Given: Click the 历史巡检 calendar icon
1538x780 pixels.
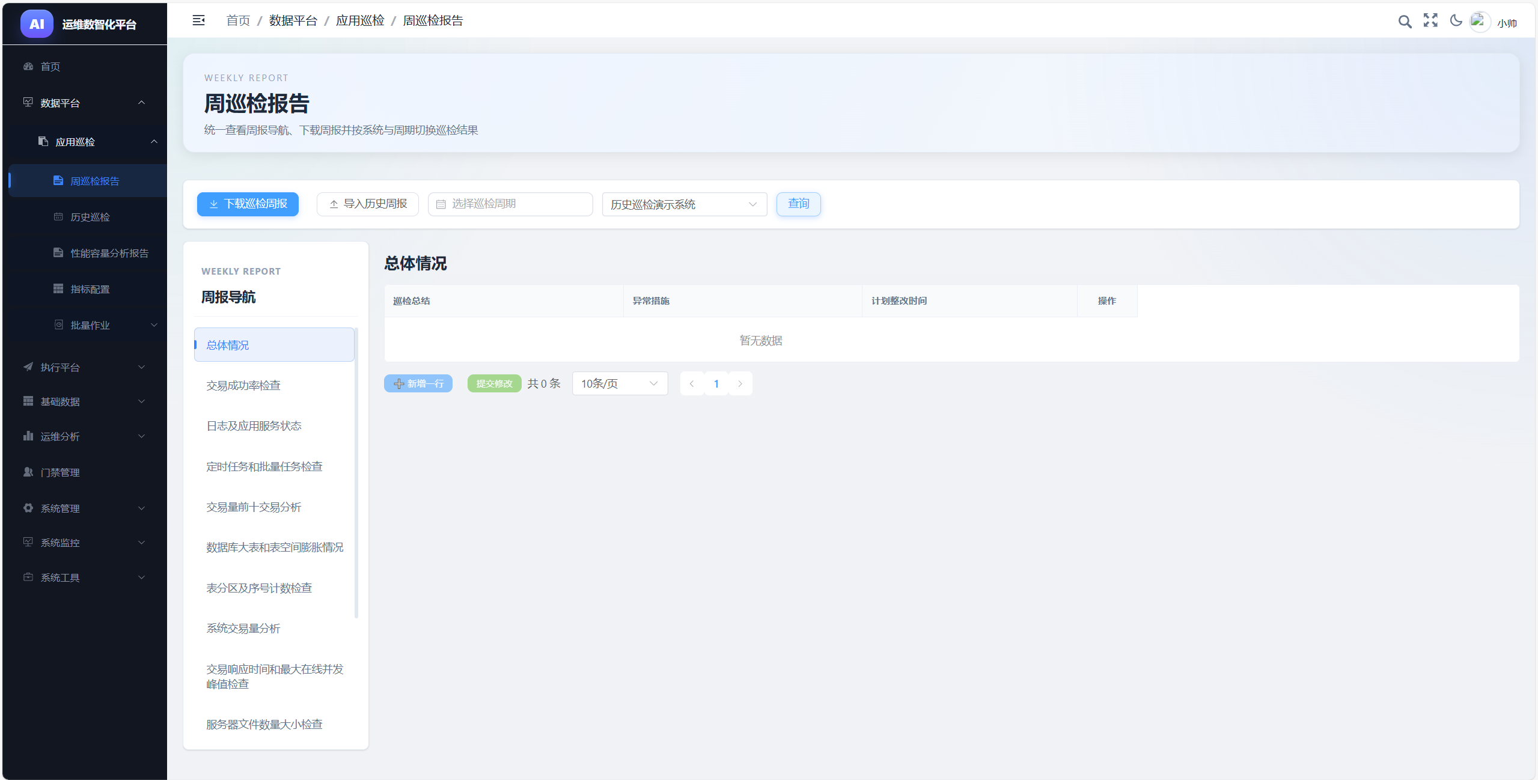Looking at the screenshot, I should (58, 216).
